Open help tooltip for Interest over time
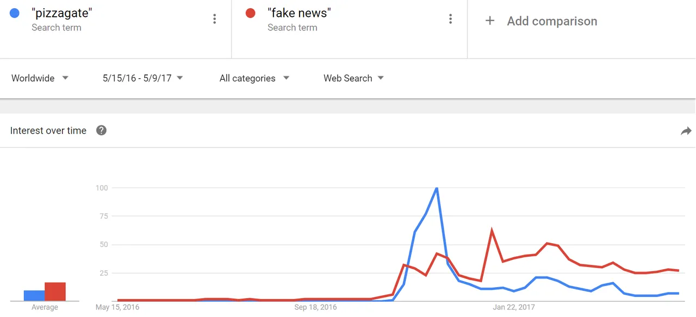The width and height of the screenshot is (696, 317). 101,130
